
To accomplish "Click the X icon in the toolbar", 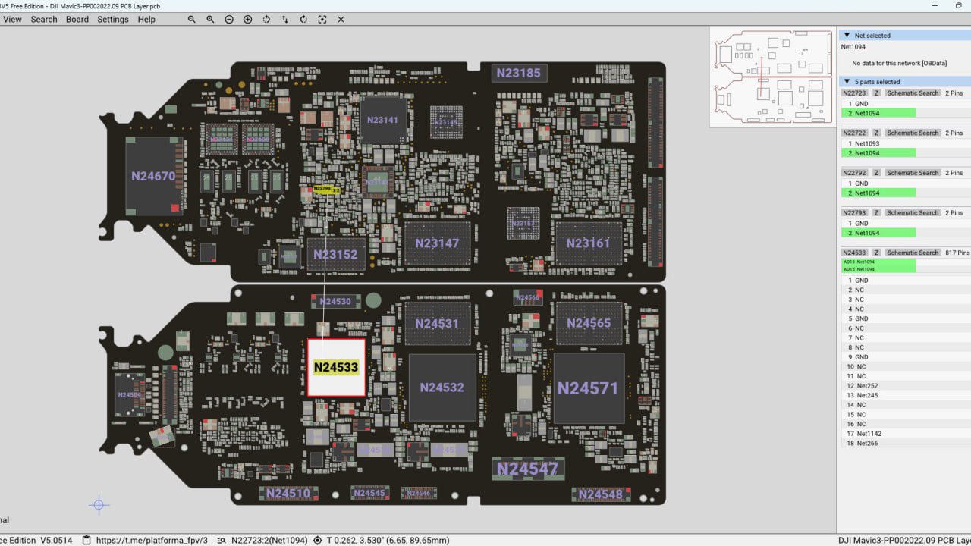I will point(341,19).
